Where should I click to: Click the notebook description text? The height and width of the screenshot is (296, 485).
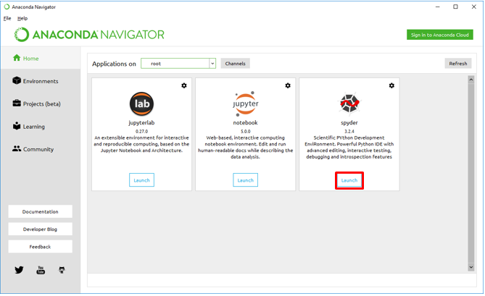pos(246,147)
